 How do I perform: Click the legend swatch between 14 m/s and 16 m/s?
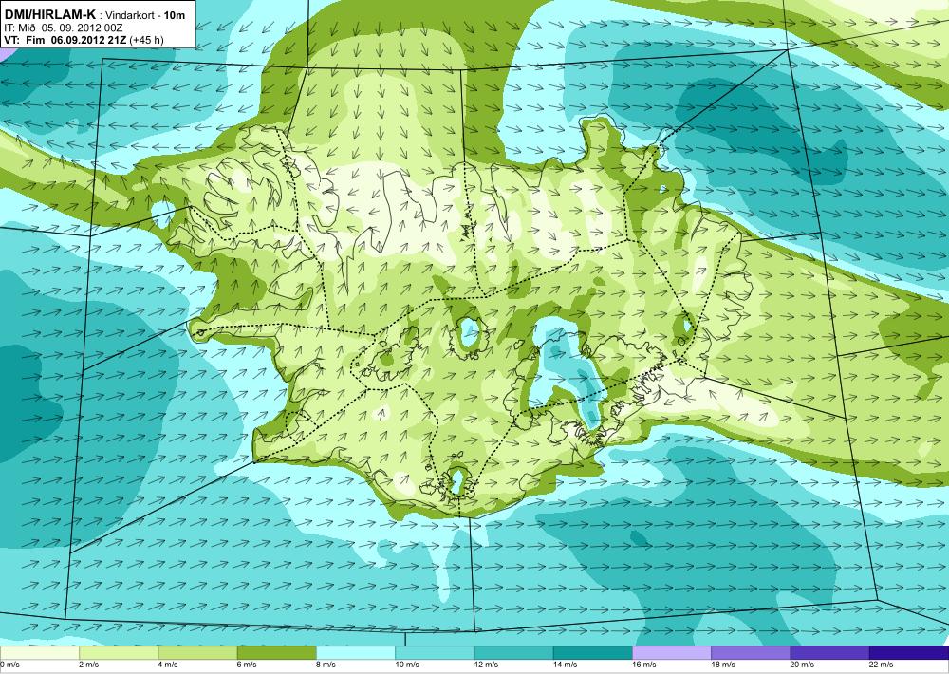pos(592,653)
